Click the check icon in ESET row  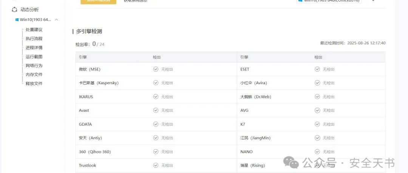pos(317,69)
